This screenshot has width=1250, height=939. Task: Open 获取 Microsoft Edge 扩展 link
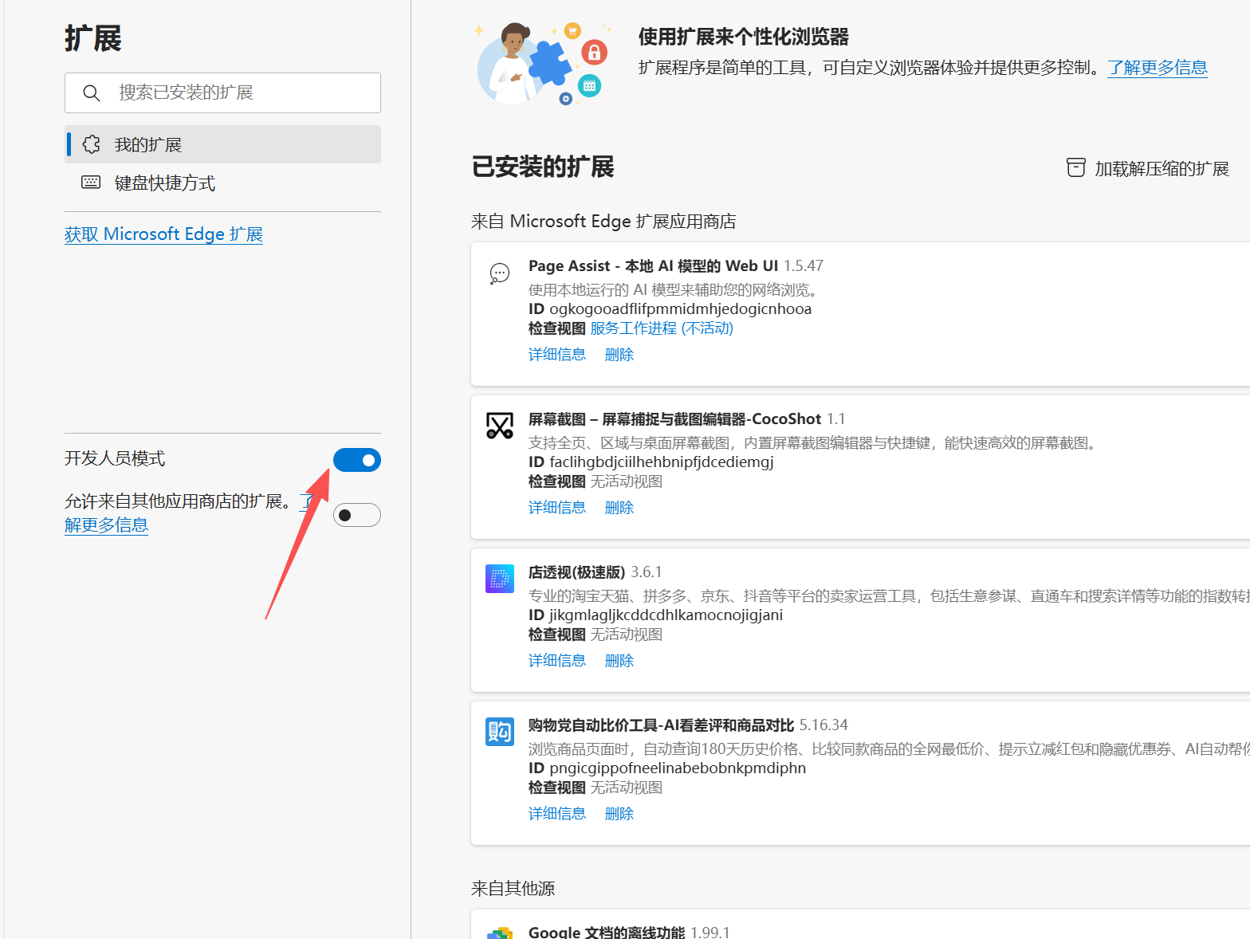coord(163,234)
